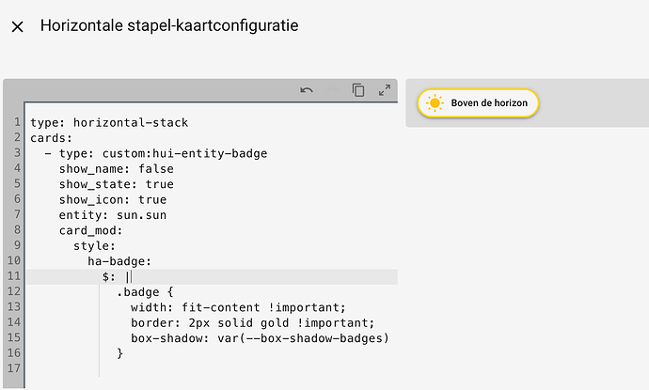Place cursor on 'type: horizontal-stack' line
Viewport: 649px width, 390px height.
[x=109, y=123]
